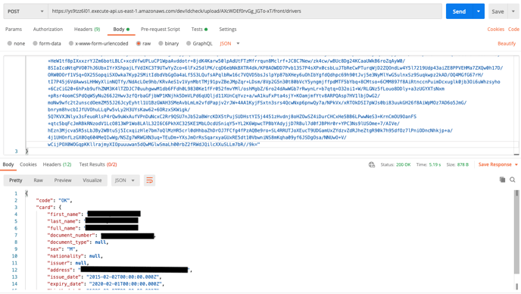Select the response Body tab
Screen dimensions: 521x294
pos(8,164)
